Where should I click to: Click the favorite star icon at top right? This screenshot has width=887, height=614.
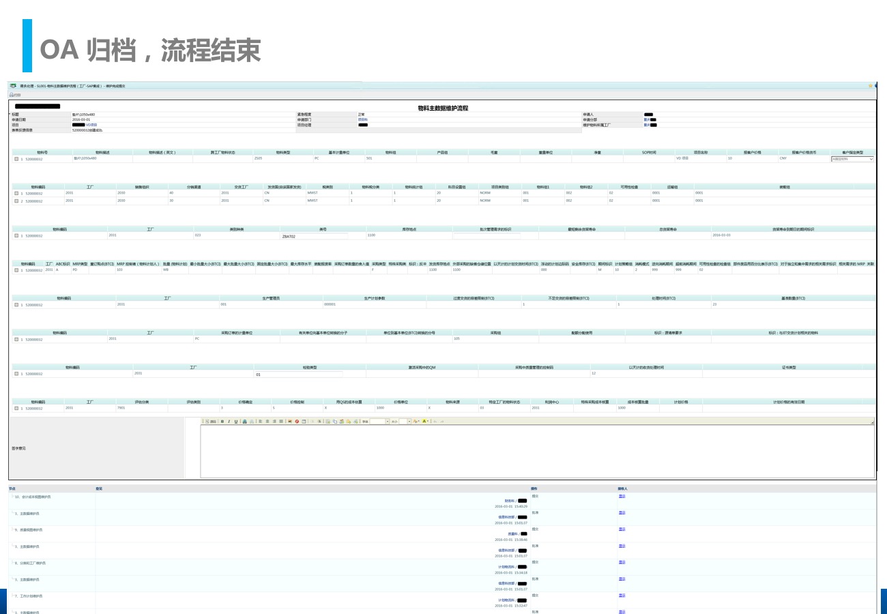click(x=870, y=86)
